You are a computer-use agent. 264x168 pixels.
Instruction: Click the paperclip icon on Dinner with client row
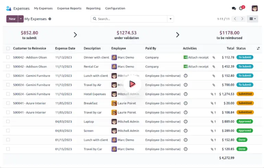214,58
